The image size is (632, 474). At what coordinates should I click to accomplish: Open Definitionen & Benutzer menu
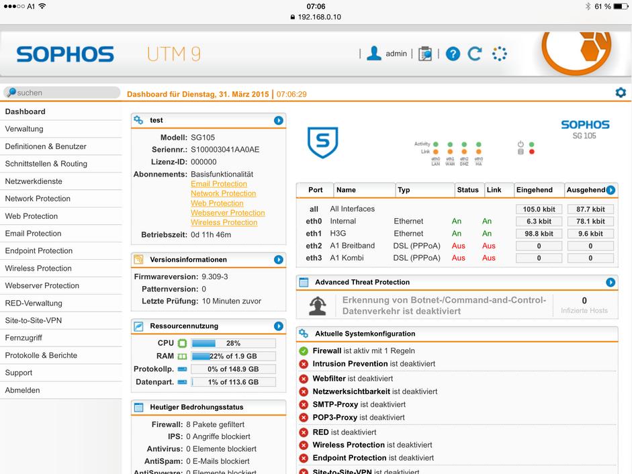tap(61, 146)
